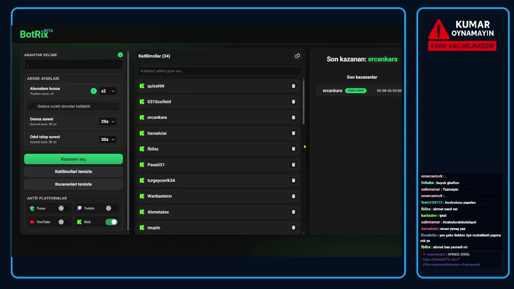514x289 pixels.
Task: Enable the YouTube platform toggle
Action: tap(63, 222)
